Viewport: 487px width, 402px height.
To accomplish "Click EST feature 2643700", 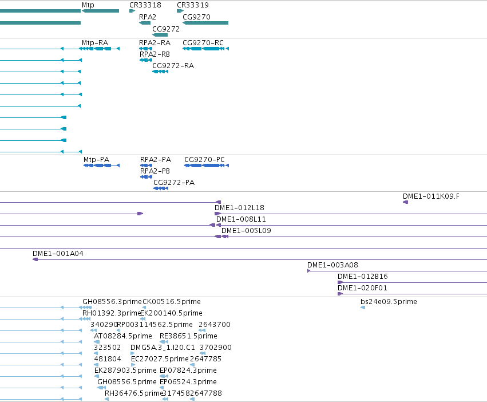I will coord(202,330).
